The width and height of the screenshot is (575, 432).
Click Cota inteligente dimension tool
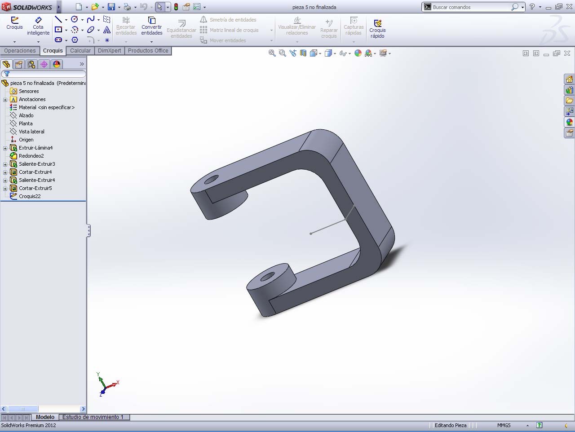[38, 26]
